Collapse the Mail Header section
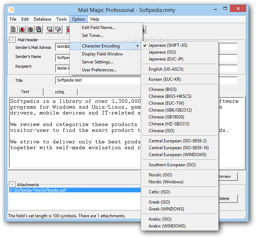256x238 pixels. coord(12,40)
